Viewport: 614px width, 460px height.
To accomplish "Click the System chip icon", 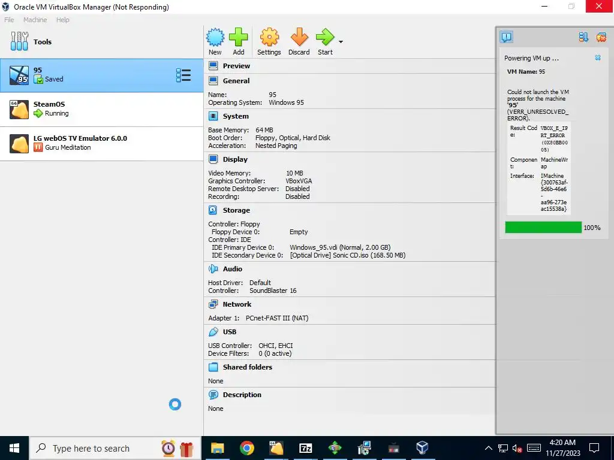I will (x=213, y=116).
